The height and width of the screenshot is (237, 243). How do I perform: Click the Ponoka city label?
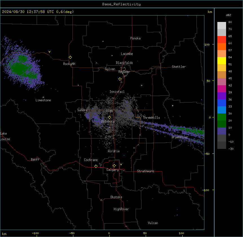tap(135, 38)
